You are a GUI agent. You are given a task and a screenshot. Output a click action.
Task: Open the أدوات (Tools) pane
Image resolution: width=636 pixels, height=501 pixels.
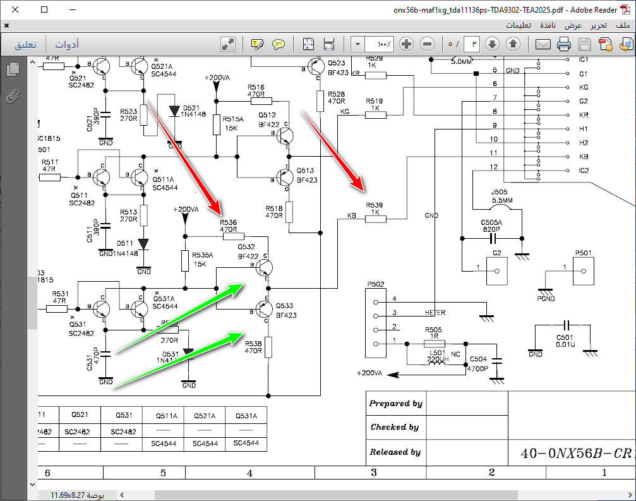tap(67, 45)
